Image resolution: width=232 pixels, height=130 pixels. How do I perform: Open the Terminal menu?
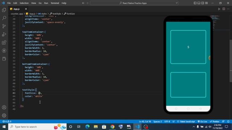click(55, 3)
